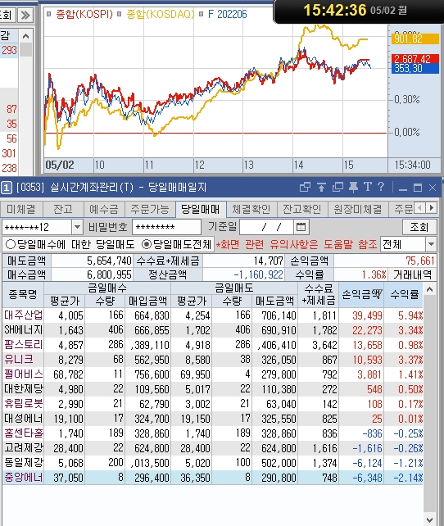Click the -1,160,922 settlement amount
This screenshot has height=526, width=444.
point(259,274)
